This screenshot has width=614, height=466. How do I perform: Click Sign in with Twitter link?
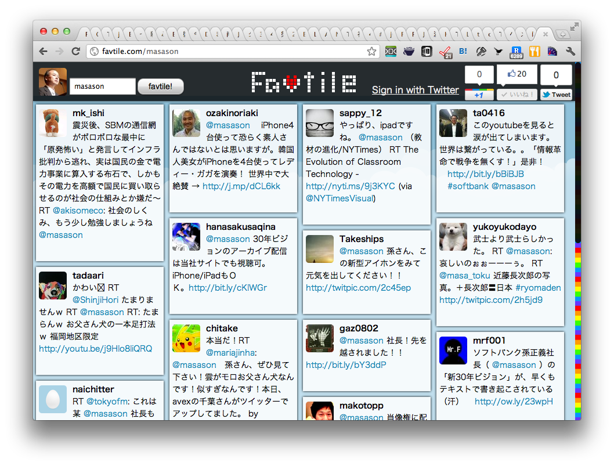(415, 90)
